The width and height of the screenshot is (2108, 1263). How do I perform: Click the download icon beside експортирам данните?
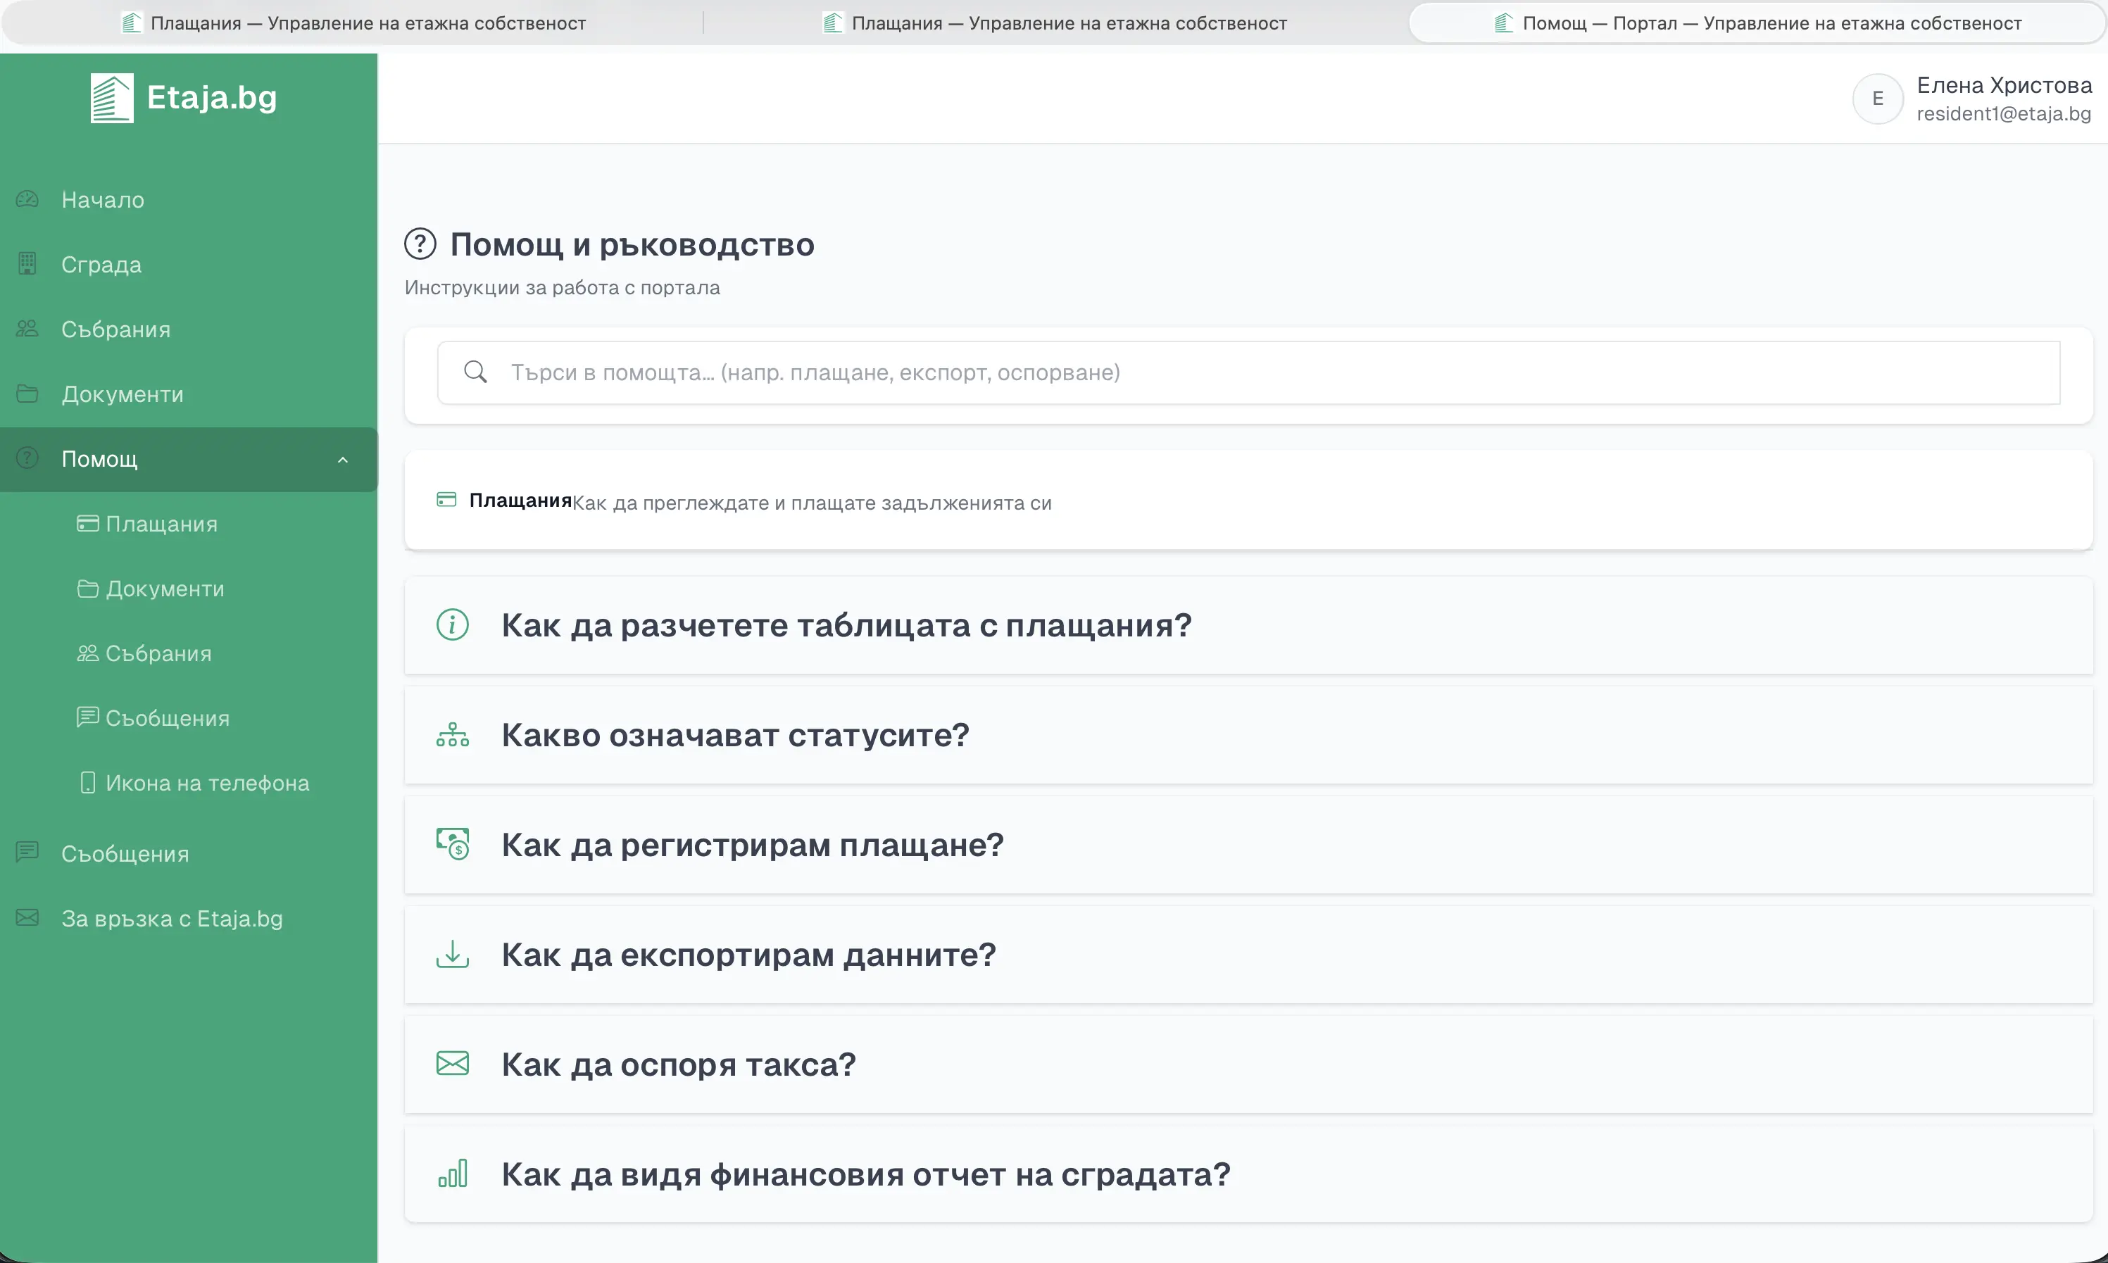pos(453,954)
